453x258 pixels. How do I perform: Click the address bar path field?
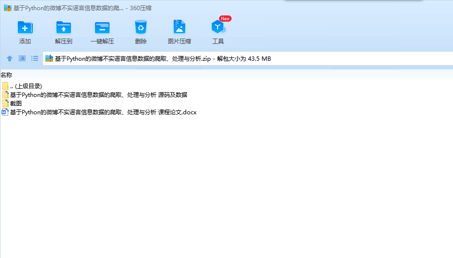[x=248, y=59]
